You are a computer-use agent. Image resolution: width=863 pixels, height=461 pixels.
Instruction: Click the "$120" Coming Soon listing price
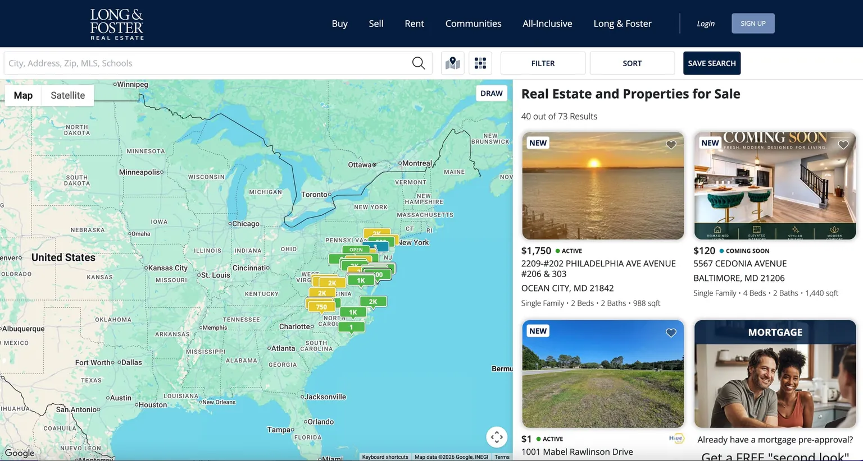pyautogui.click(x=704, y=251)
